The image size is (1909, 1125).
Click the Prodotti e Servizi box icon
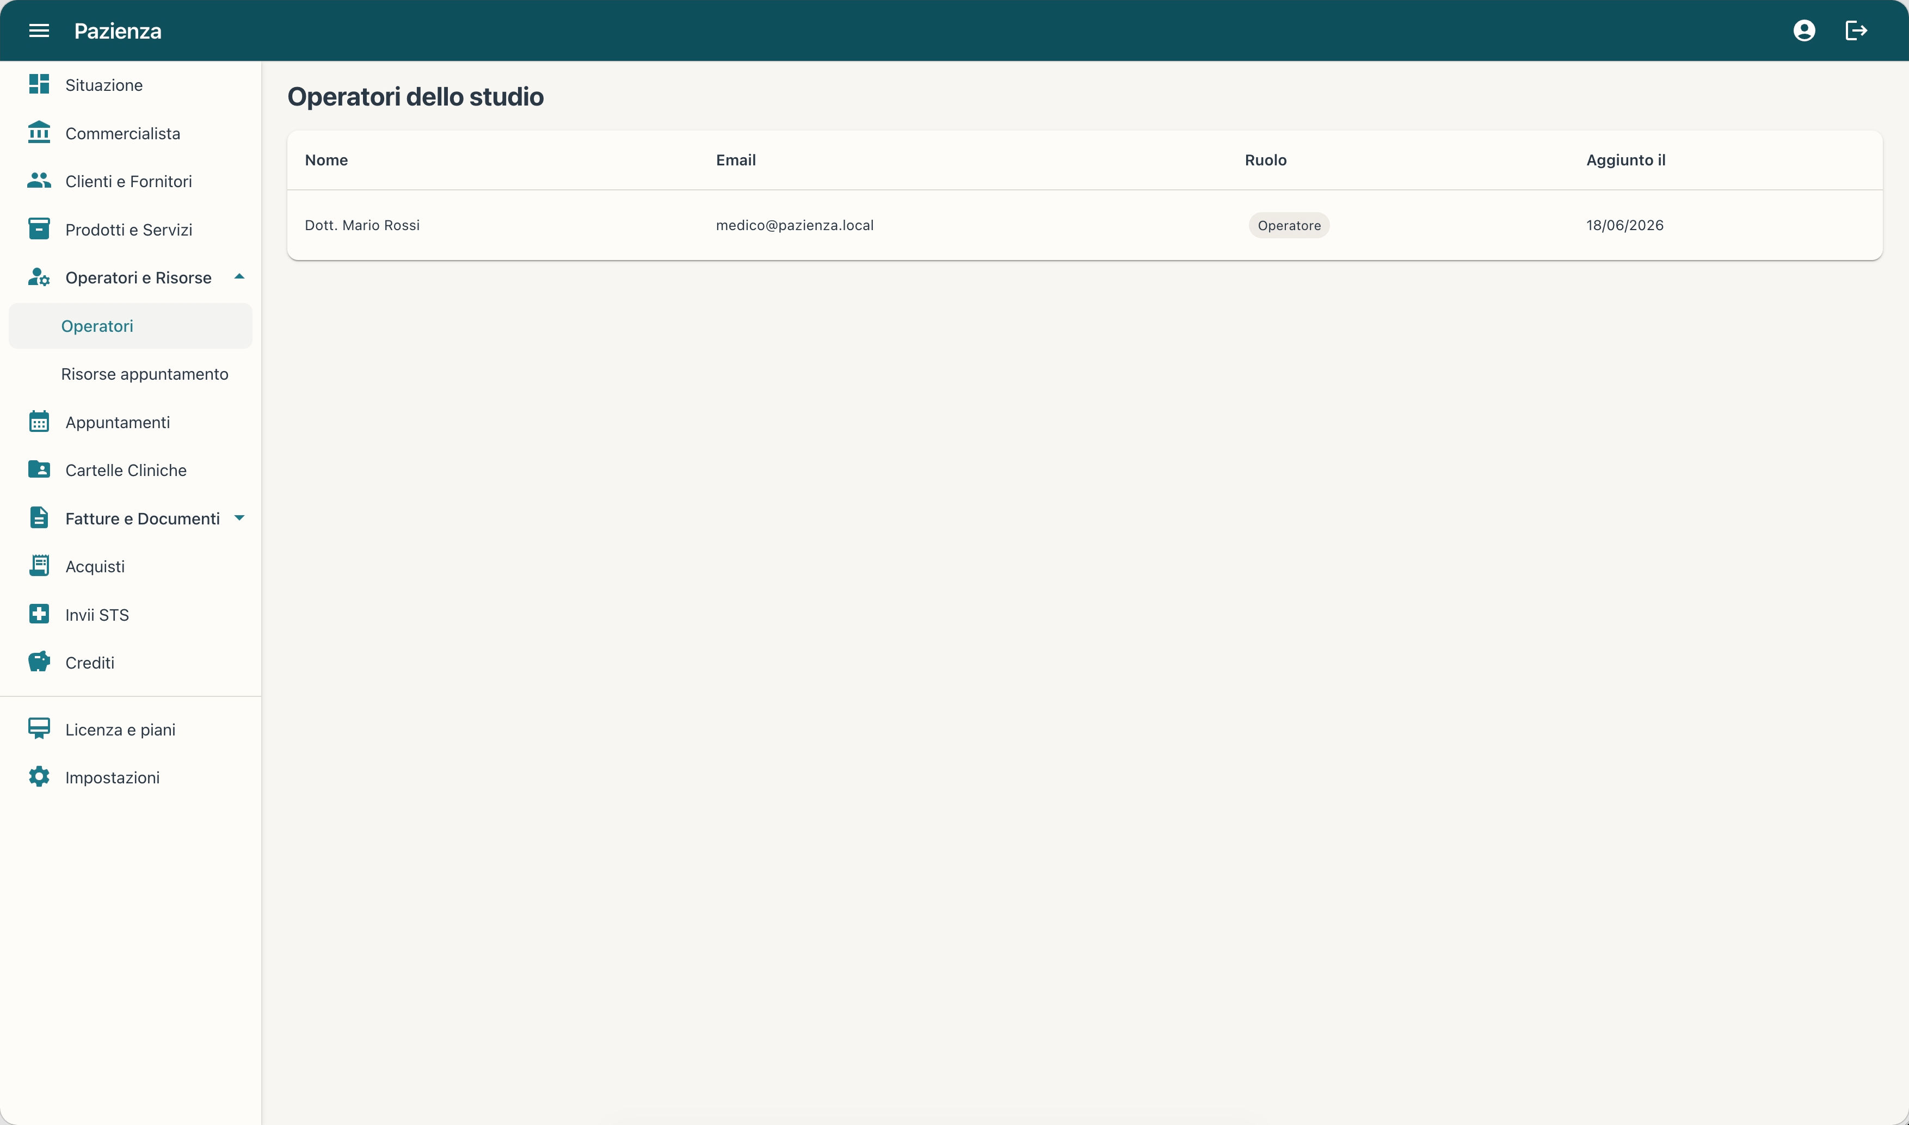pos(39,228)
